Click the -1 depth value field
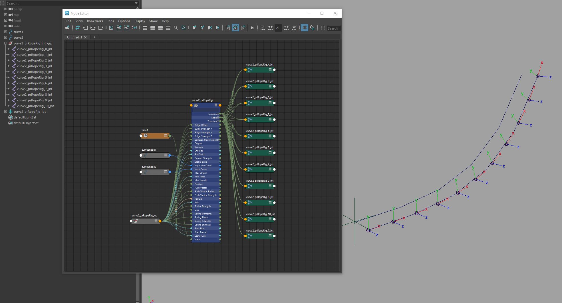562x303 pixels. point(278,28)
